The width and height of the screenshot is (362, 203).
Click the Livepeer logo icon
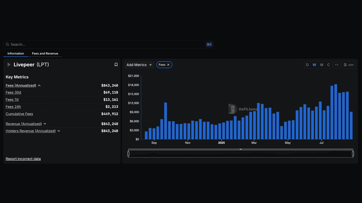(x=9, y=65)
